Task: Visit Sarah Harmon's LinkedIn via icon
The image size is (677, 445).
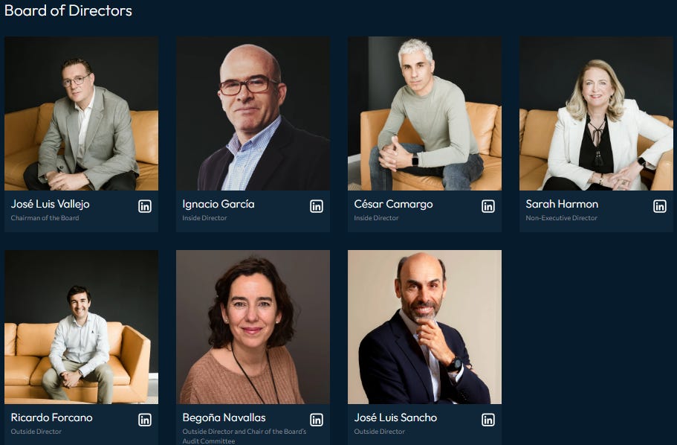Action: 660,206
